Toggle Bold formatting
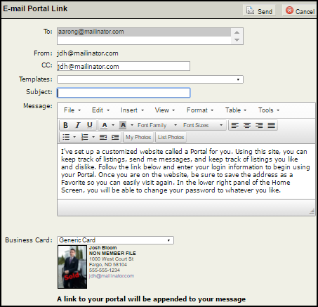The image size is (318, 307). 66,125
